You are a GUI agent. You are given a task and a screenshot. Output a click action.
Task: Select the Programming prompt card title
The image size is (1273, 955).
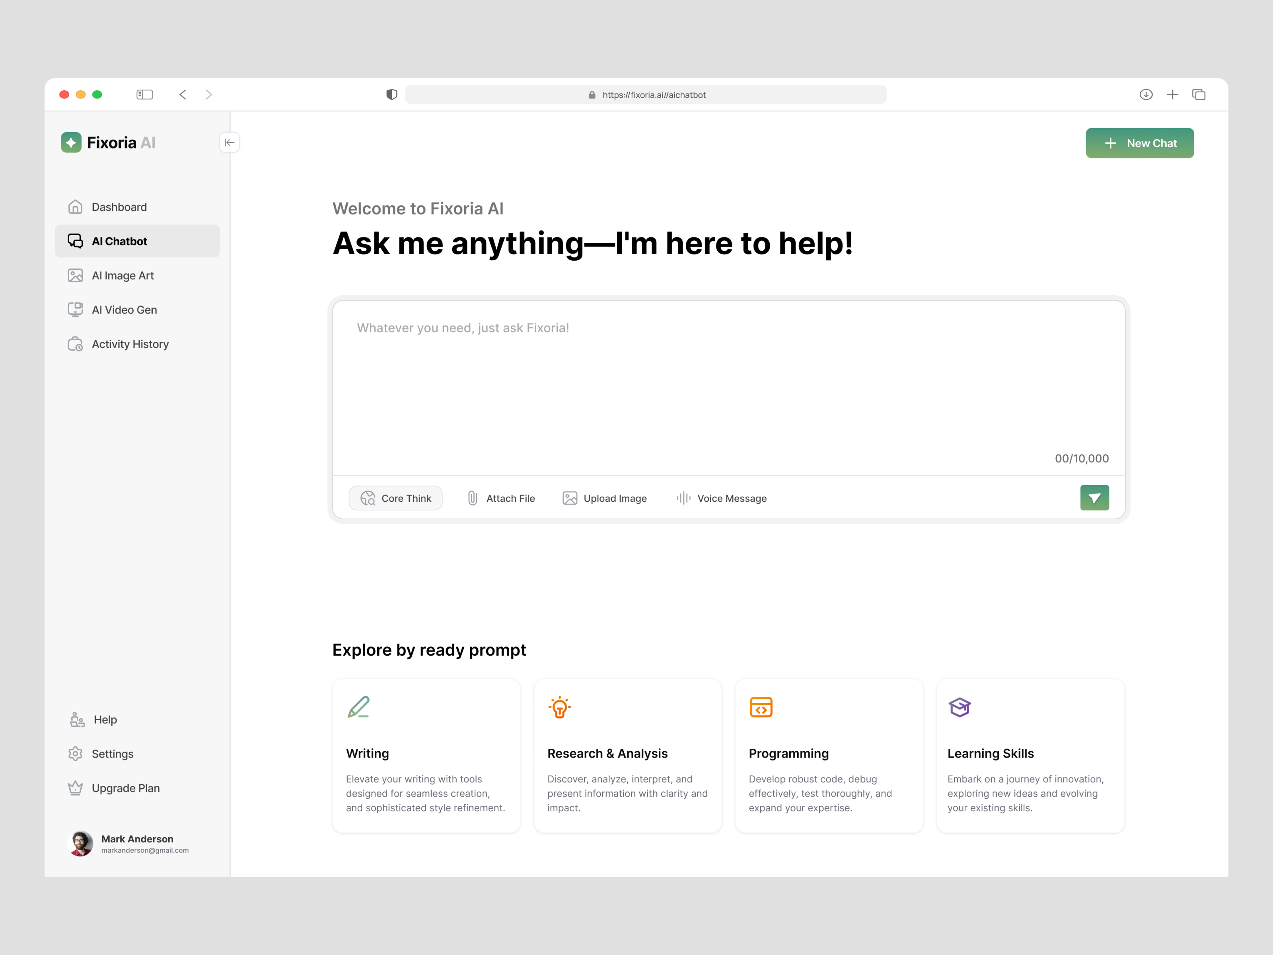click(788, 754)
